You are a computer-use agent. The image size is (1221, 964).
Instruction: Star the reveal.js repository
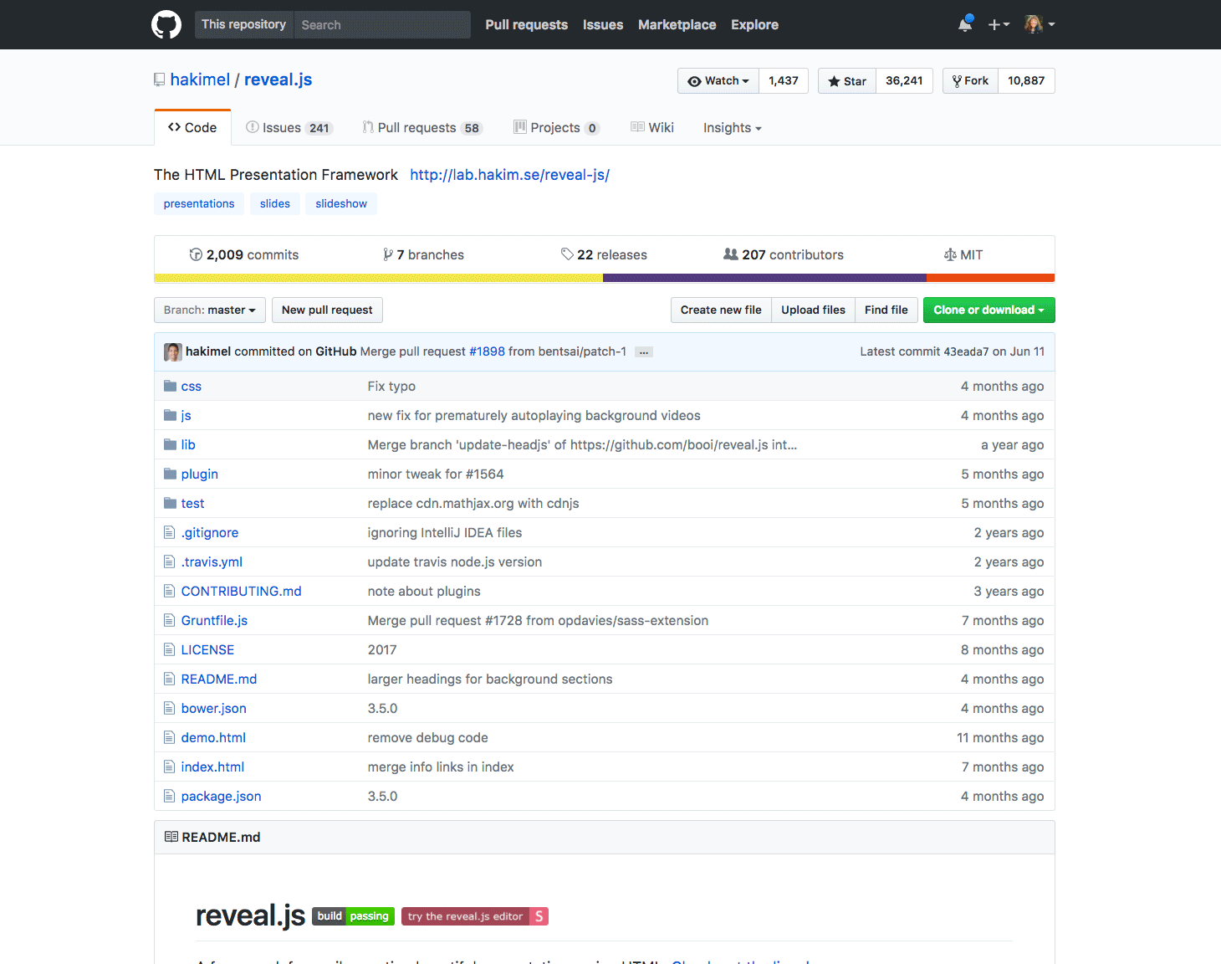click(x=846, y=80)
